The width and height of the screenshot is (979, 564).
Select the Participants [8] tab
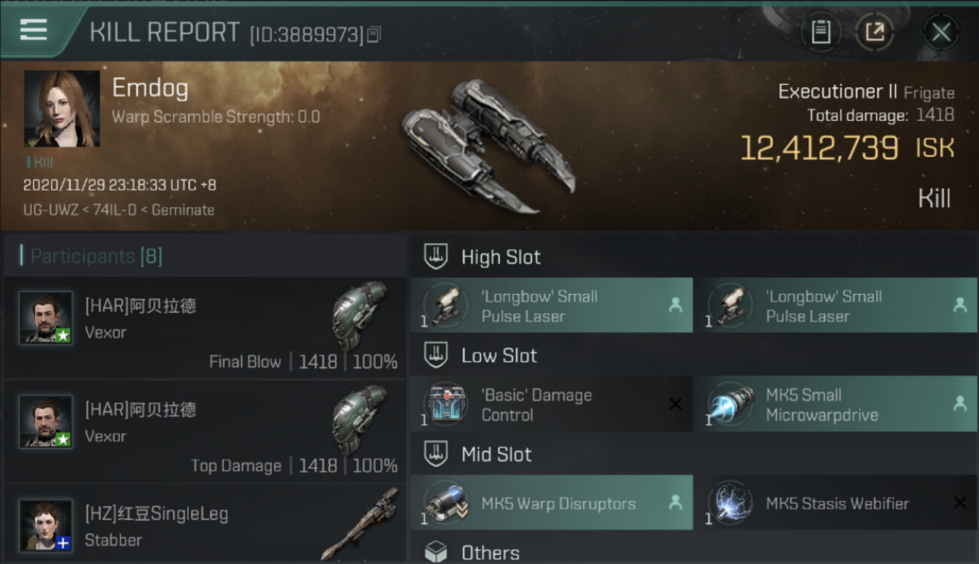(x=96, y=256)
